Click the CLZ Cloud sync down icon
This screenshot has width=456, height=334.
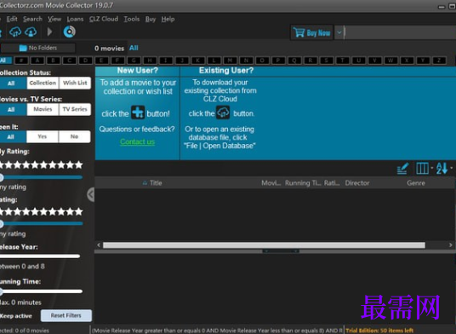coord(15,32)
